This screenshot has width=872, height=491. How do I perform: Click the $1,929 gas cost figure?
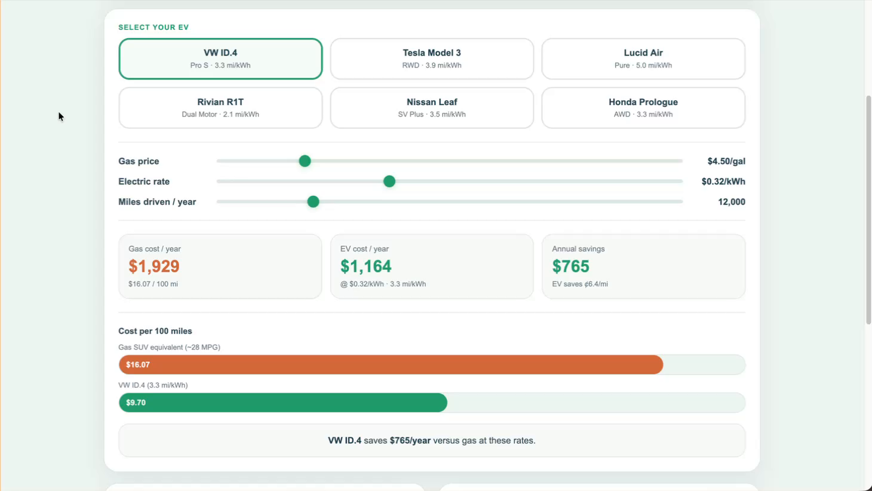pyautogui.click(x=154, y=266)
